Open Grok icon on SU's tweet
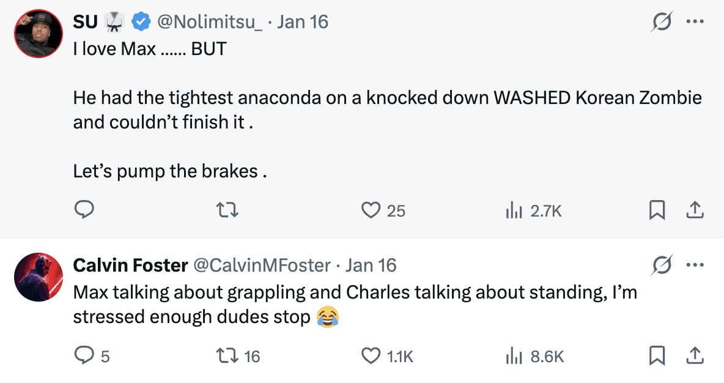The image size is (724, 383). click(x=662, y=23)
